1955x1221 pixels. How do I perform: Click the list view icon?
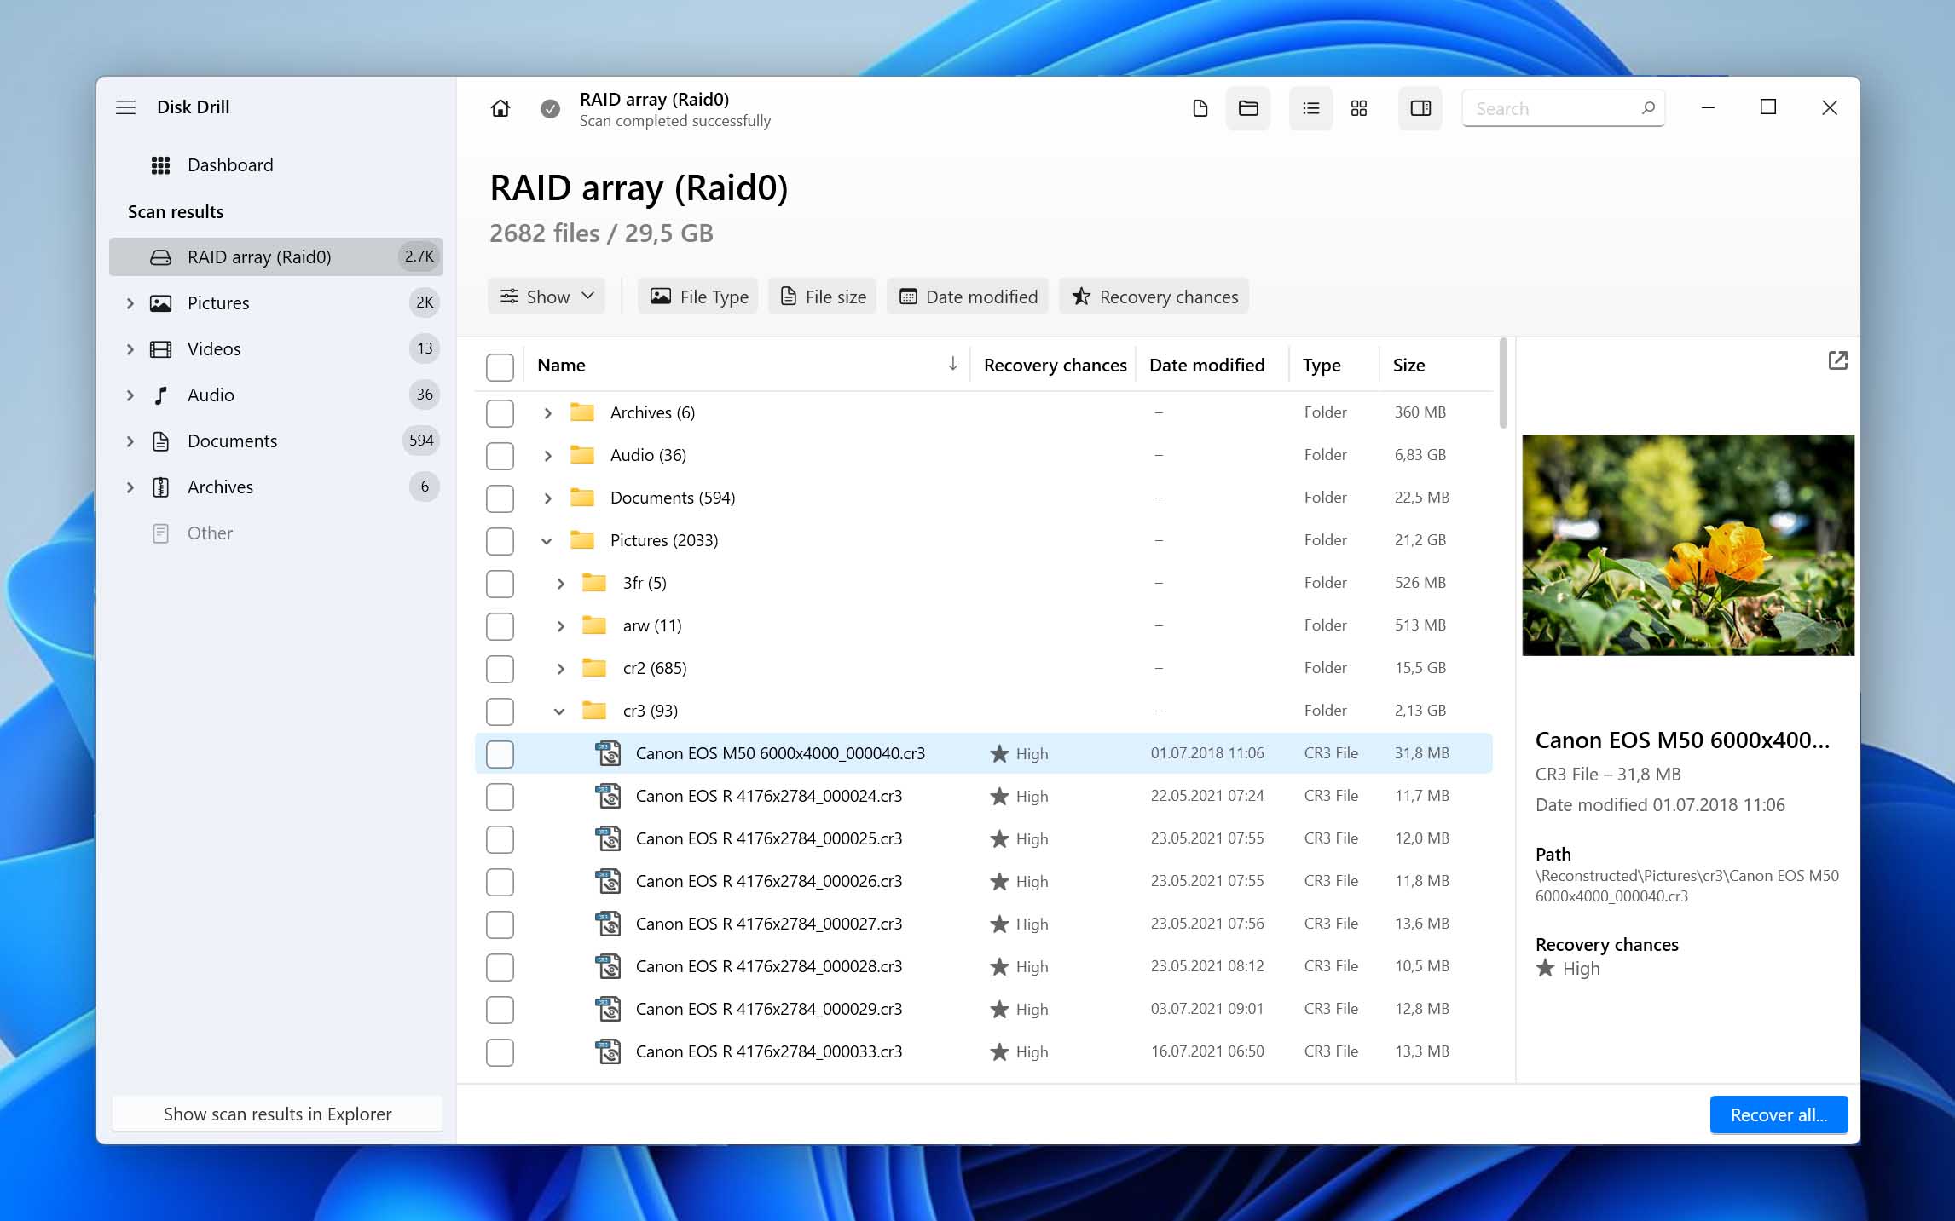pos(1308,108)
